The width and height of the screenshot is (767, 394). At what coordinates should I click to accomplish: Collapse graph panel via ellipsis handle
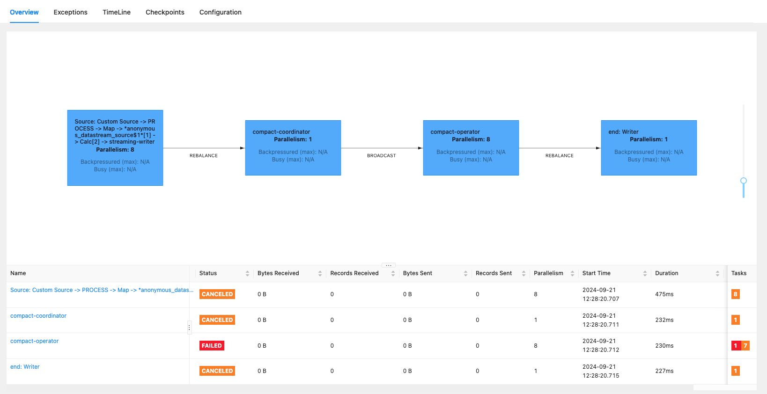tap(389, 265)
